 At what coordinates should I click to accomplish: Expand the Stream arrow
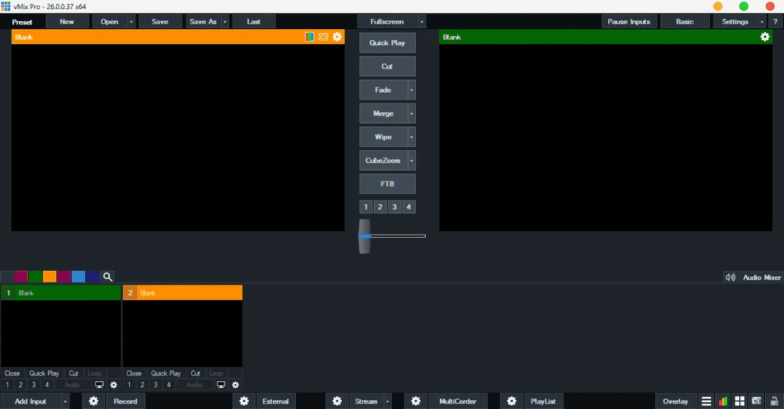pos(387,401)
